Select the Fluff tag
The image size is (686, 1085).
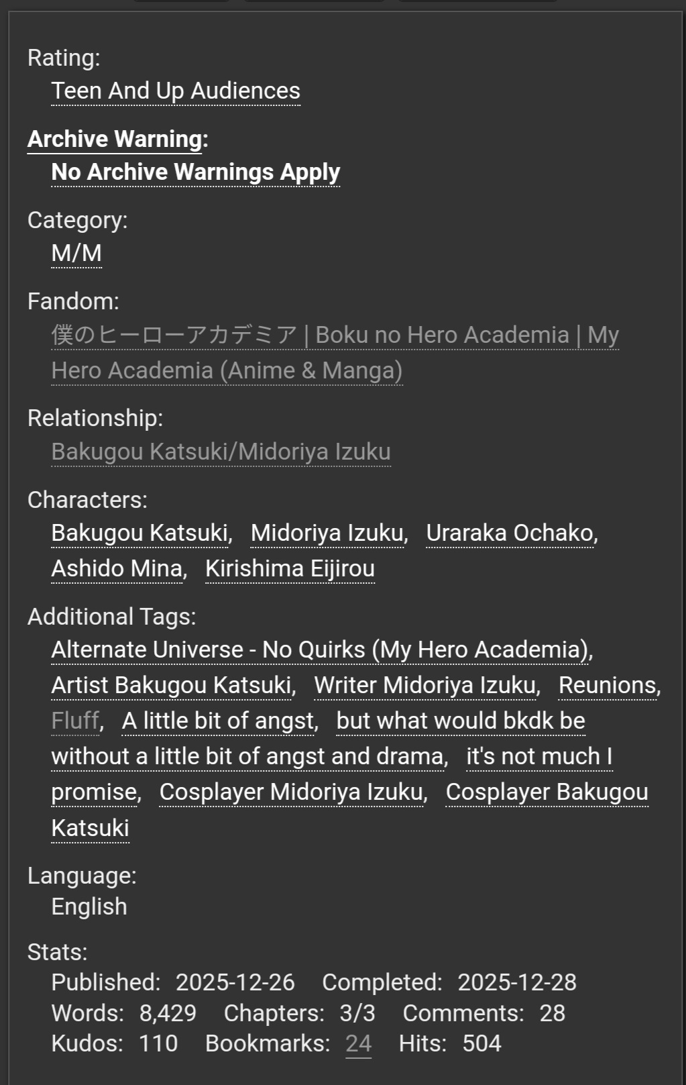pos(75,721)
